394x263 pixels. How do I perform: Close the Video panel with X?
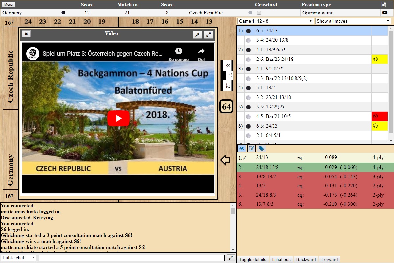(x=26, y=34)
